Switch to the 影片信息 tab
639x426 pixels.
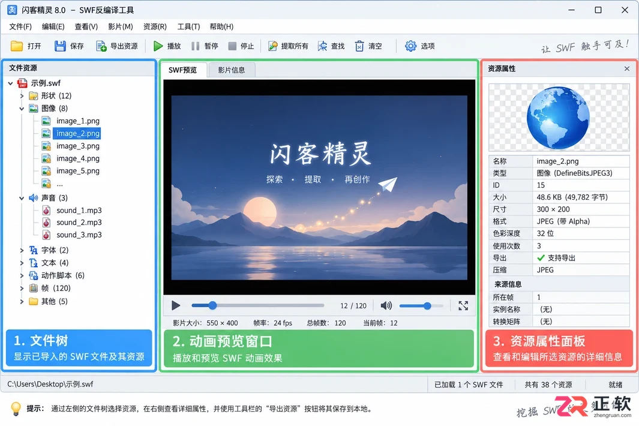tap(232, 70)
